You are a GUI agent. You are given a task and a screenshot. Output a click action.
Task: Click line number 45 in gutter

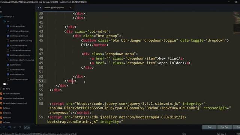pyautogui.click(x=41, y=40)
